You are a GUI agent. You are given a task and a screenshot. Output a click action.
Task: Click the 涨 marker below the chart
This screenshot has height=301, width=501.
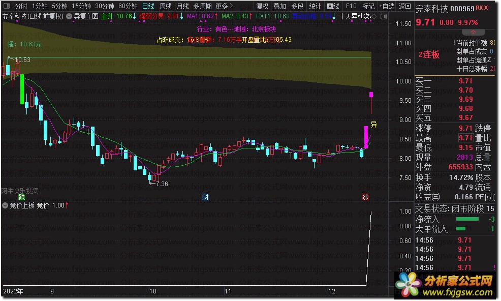click(365, 197)
